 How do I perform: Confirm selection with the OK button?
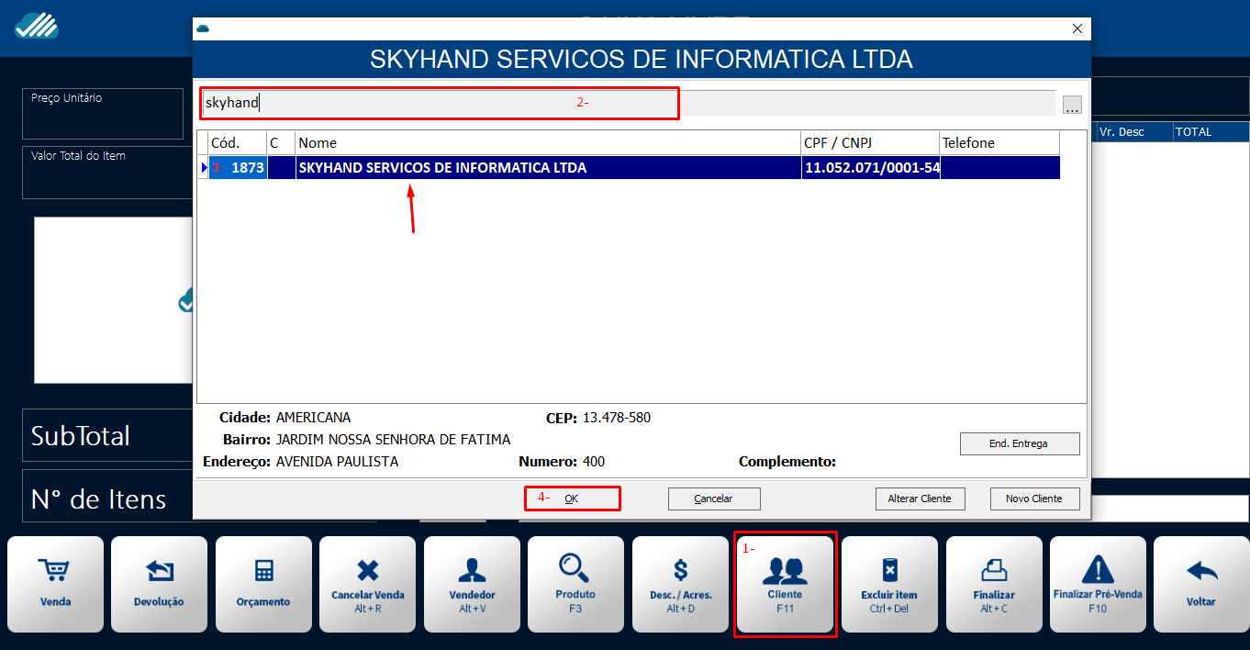click(572, 499)
